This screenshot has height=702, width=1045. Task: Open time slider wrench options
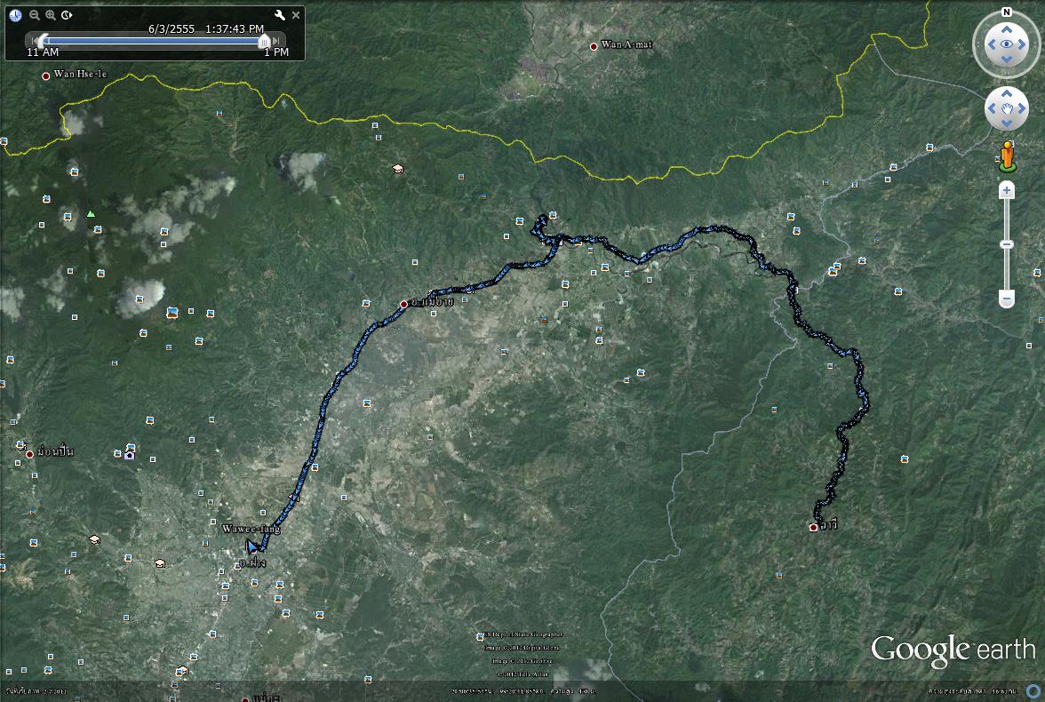coord(279,15)
